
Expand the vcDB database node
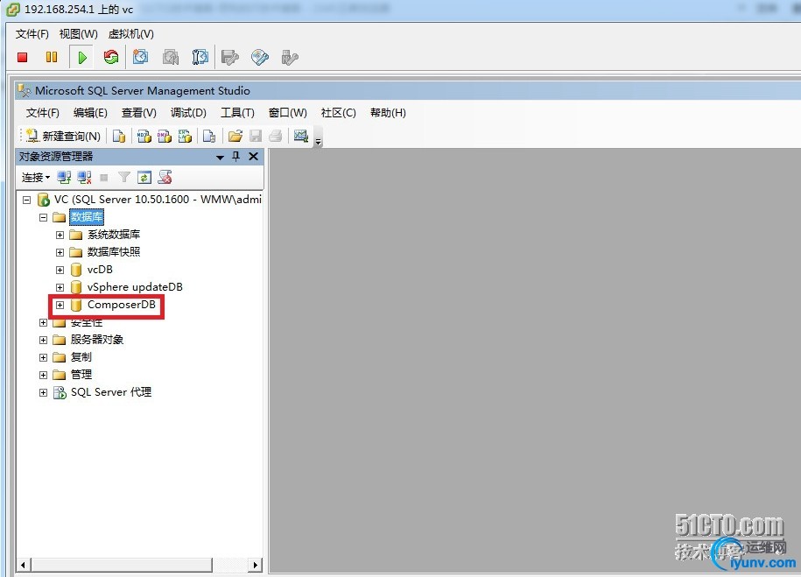point(60,270)
